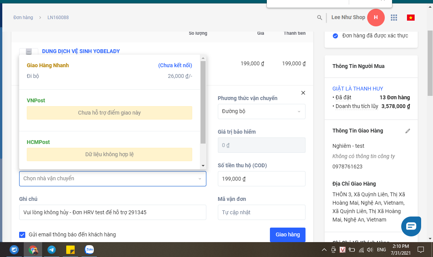This screenshot has width=433, height=257.
Task: Open Zalo from the taskbar
Action: point(89,250)
